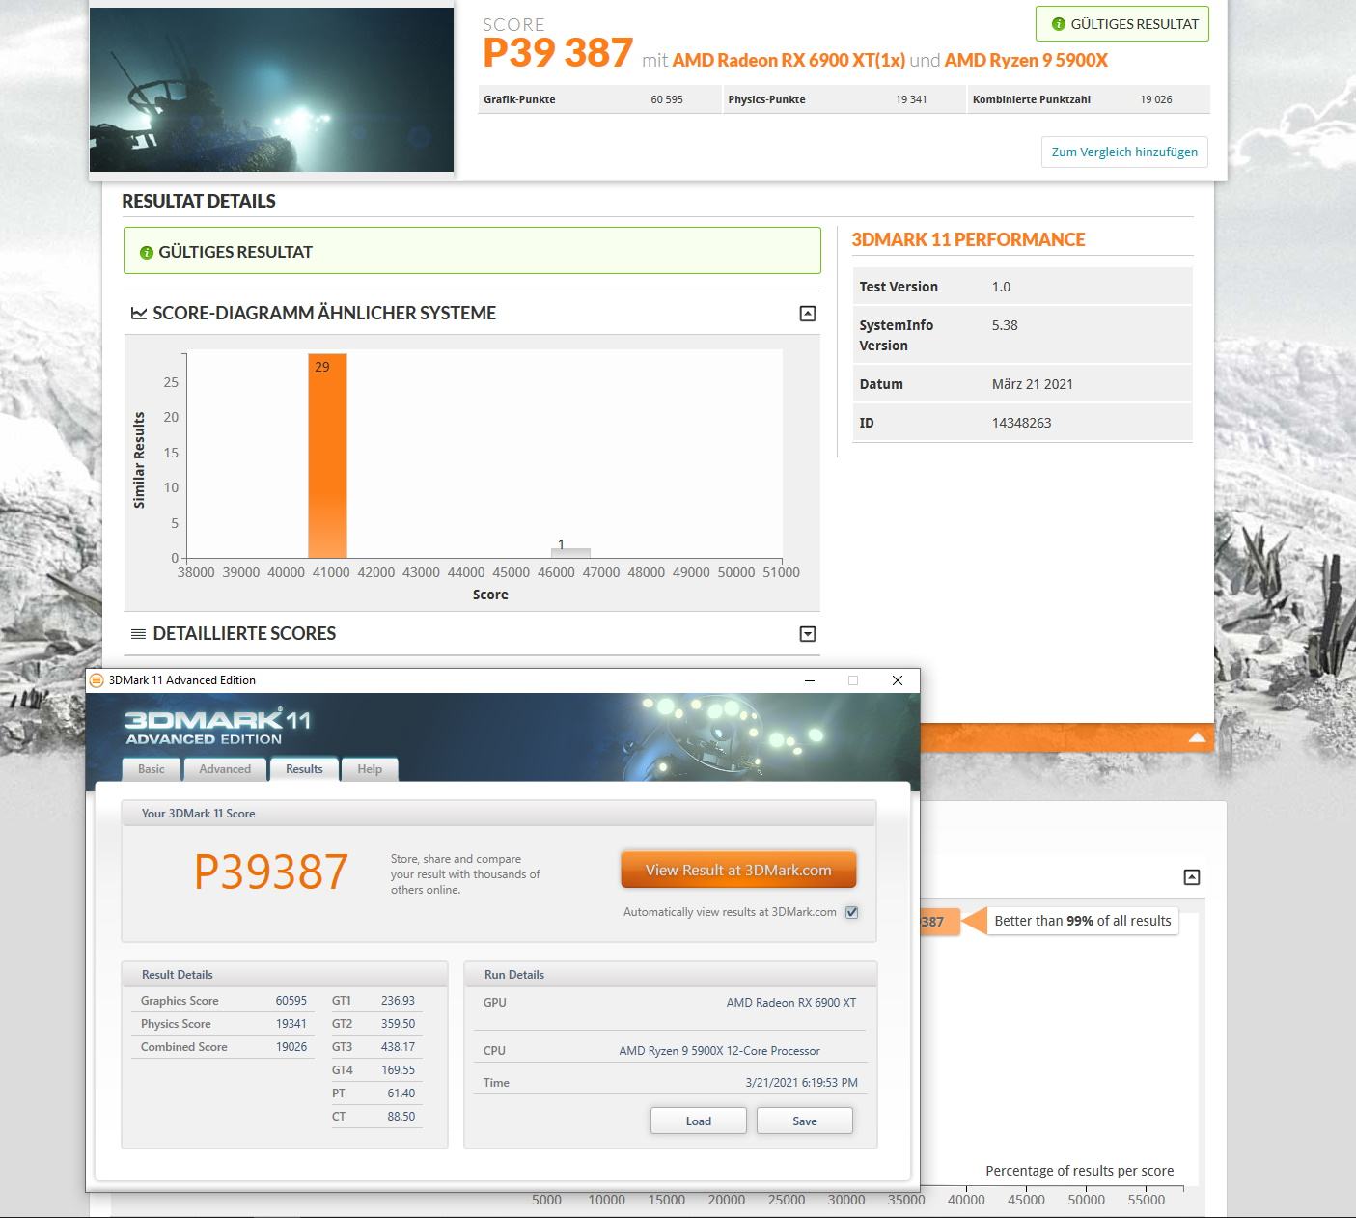Close the 3DMark 11 Advanced Edition window
Image resolution: width=1356 pixels, height=1218 pixels.
point(898,680)
